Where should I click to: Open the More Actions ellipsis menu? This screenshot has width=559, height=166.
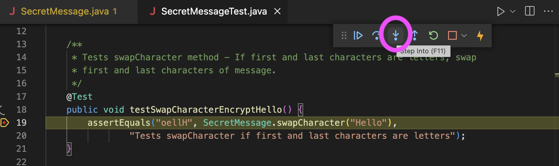548,12
